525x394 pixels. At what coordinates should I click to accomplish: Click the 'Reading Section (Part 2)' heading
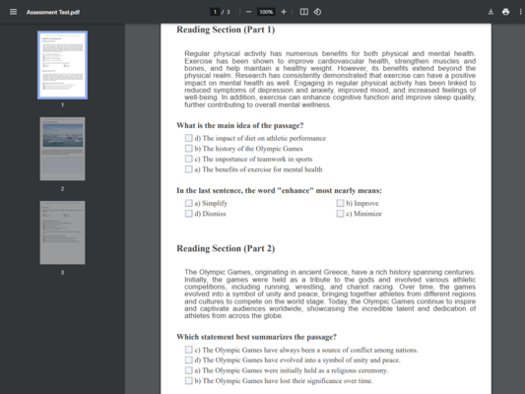pyautogui.click(x=226, y=249)
